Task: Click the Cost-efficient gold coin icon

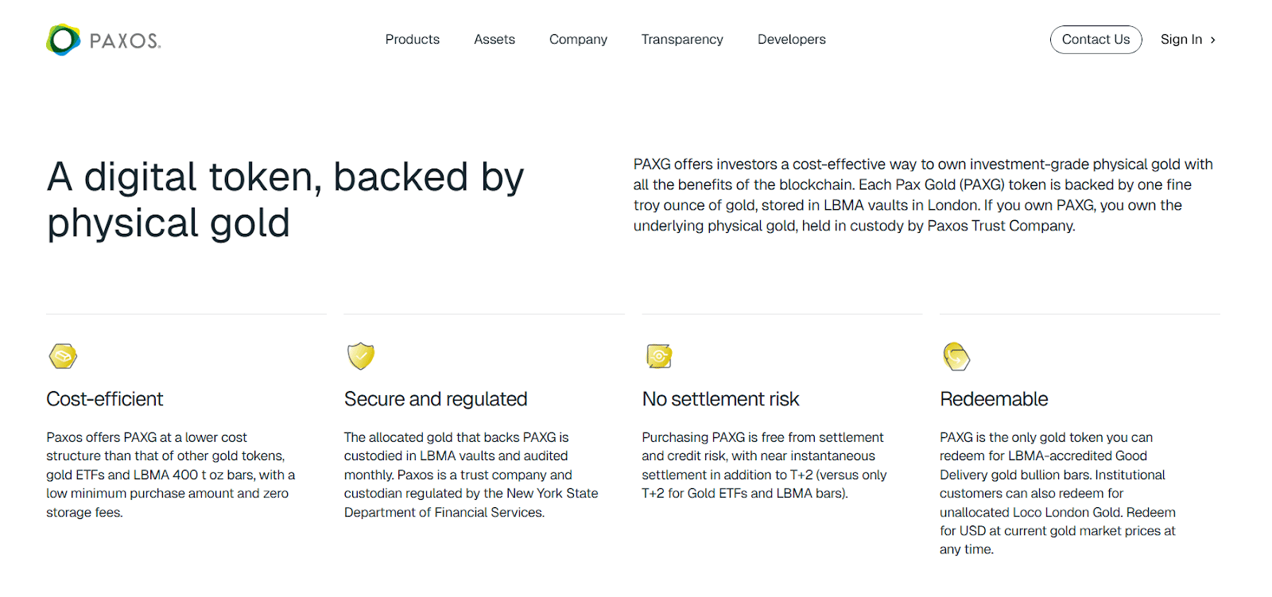Action: click(63, 356)
